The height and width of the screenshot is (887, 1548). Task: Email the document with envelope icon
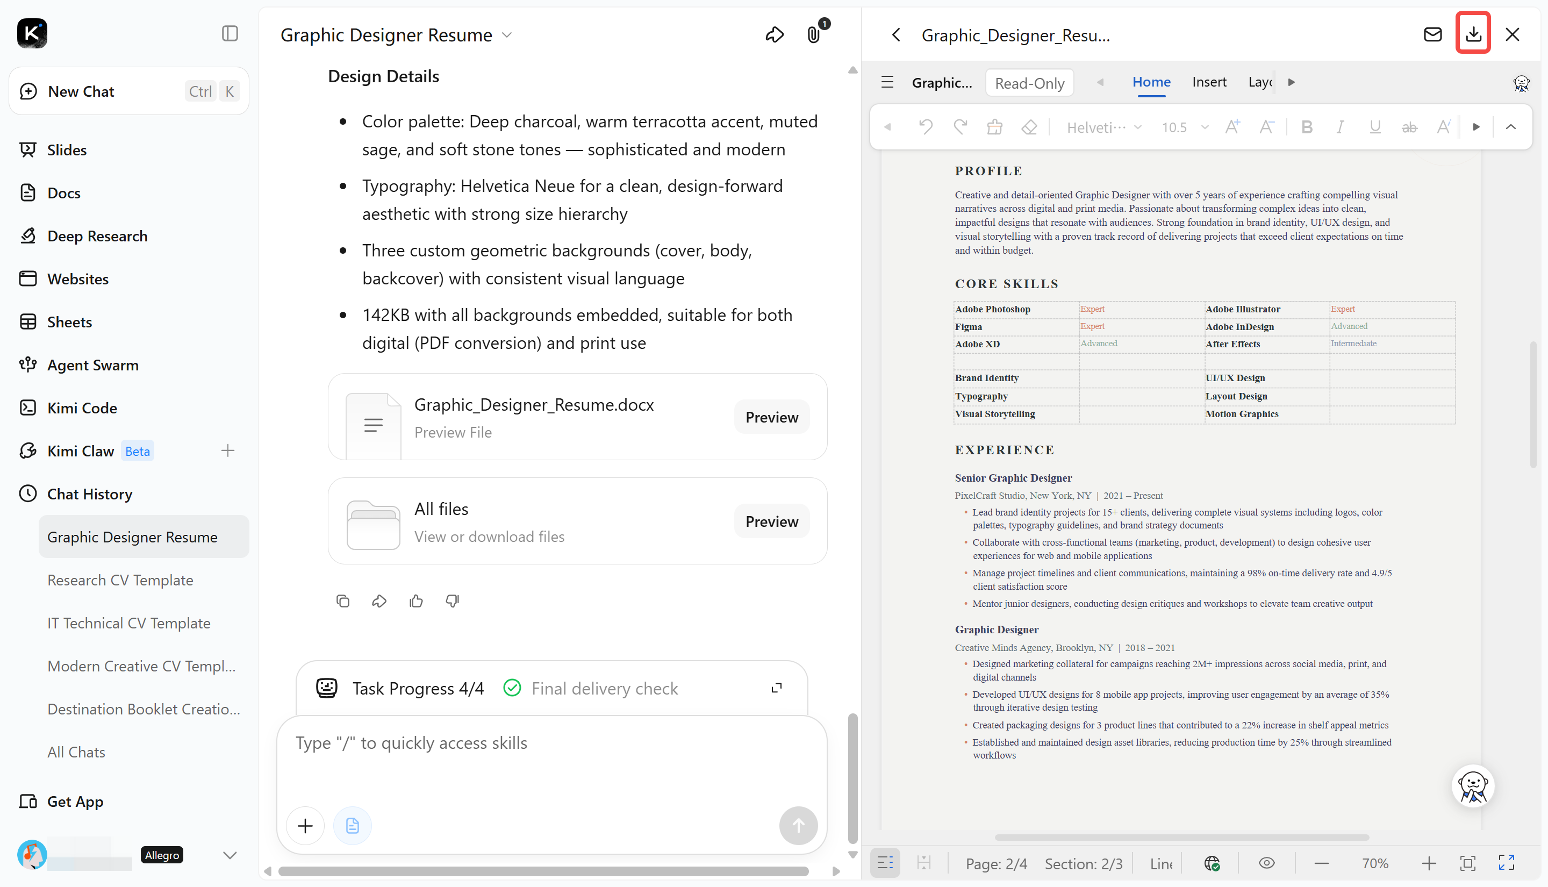click(1432, 34)
